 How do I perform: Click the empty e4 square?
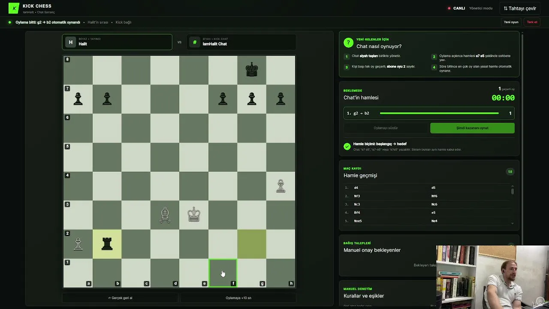[x=194, y=186]
